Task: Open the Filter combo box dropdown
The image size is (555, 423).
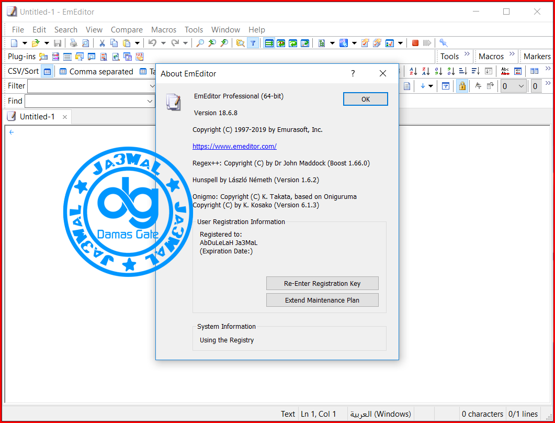Action: pyautogui.click(x=152, y=86)
